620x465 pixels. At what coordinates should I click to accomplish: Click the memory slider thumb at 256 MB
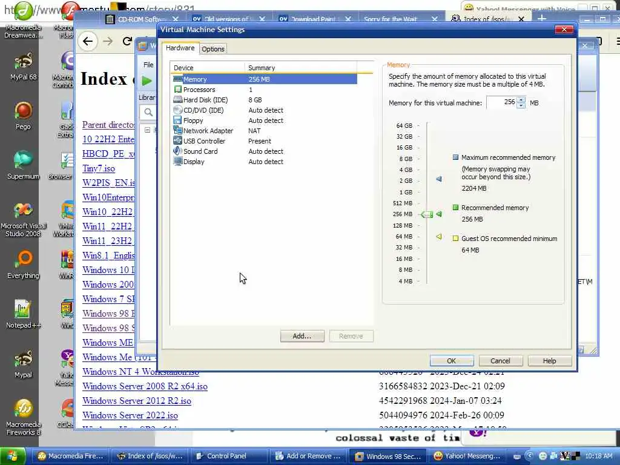(x=427, y=214)
